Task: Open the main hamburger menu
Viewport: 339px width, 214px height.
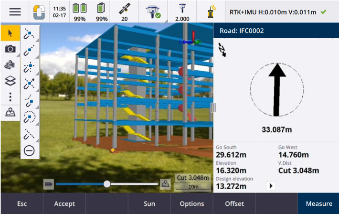Action: pyautogui.click(x=15, y=11)
